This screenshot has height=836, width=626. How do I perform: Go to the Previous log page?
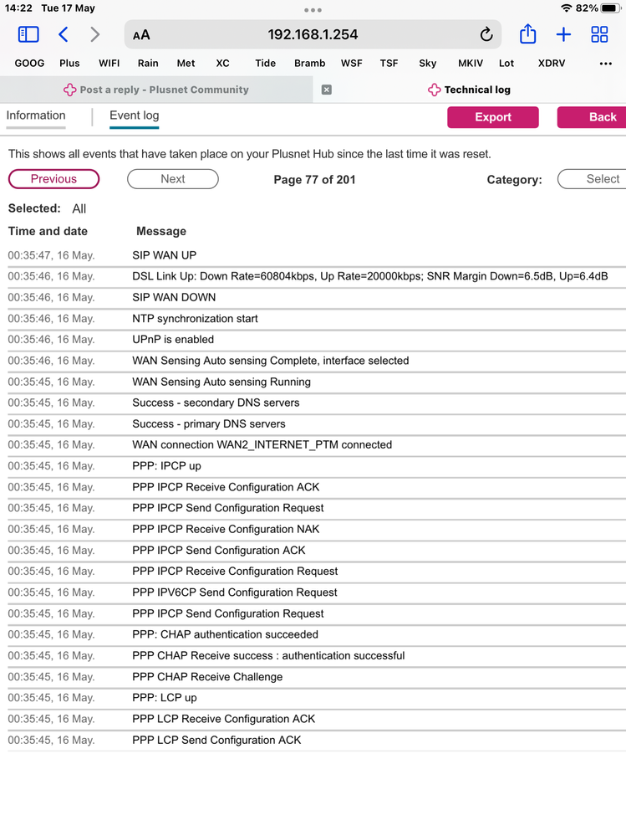(x=53, y=179)
